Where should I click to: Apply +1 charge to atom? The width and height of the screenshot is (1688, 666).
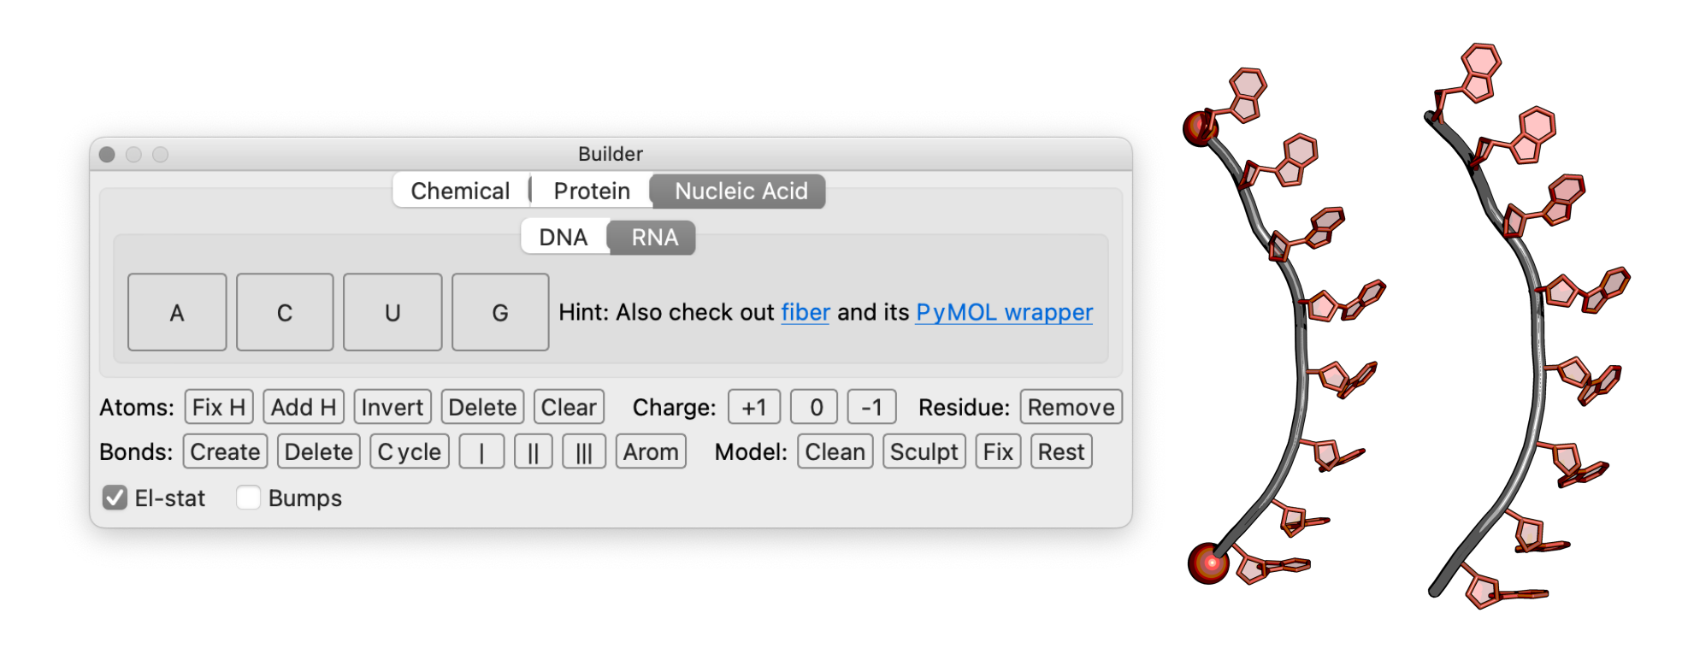pyautogui.click(x=753, y=408)
